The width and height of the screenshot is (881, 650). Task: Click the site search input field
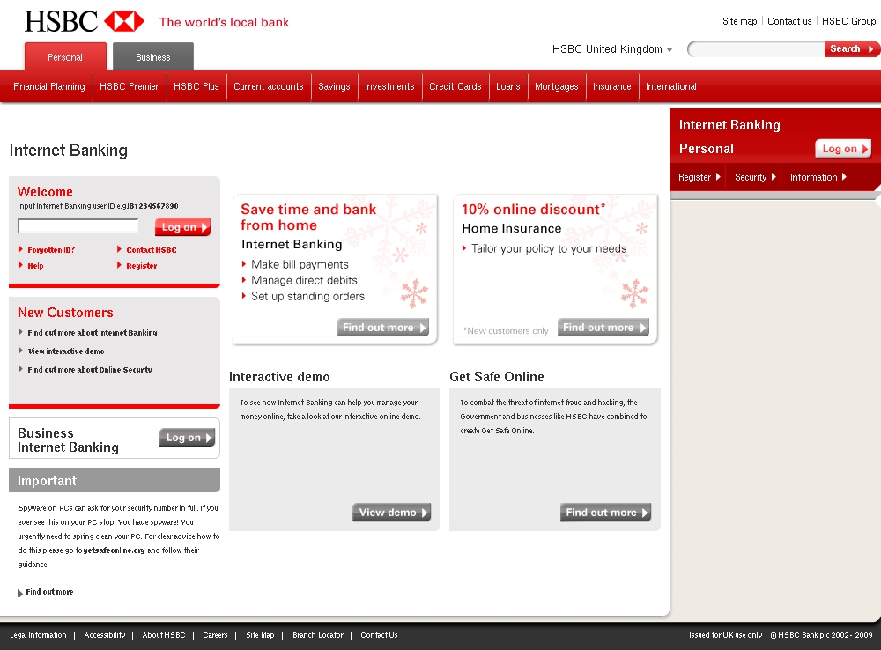756,48
